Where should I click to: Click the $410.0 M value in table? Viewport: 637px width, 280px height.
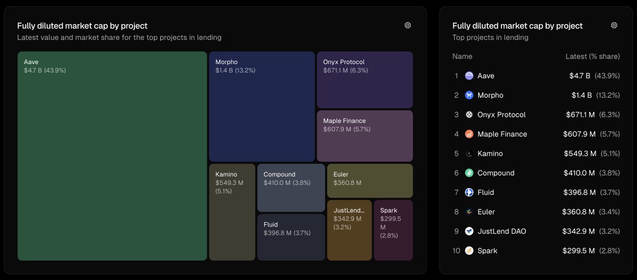tap(580, 173)
